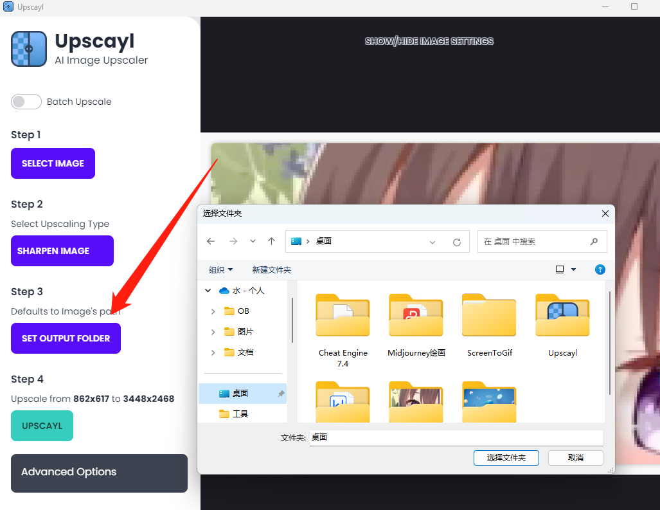
Task: Open view options dropdown arrow
Action: pos(573,269)
